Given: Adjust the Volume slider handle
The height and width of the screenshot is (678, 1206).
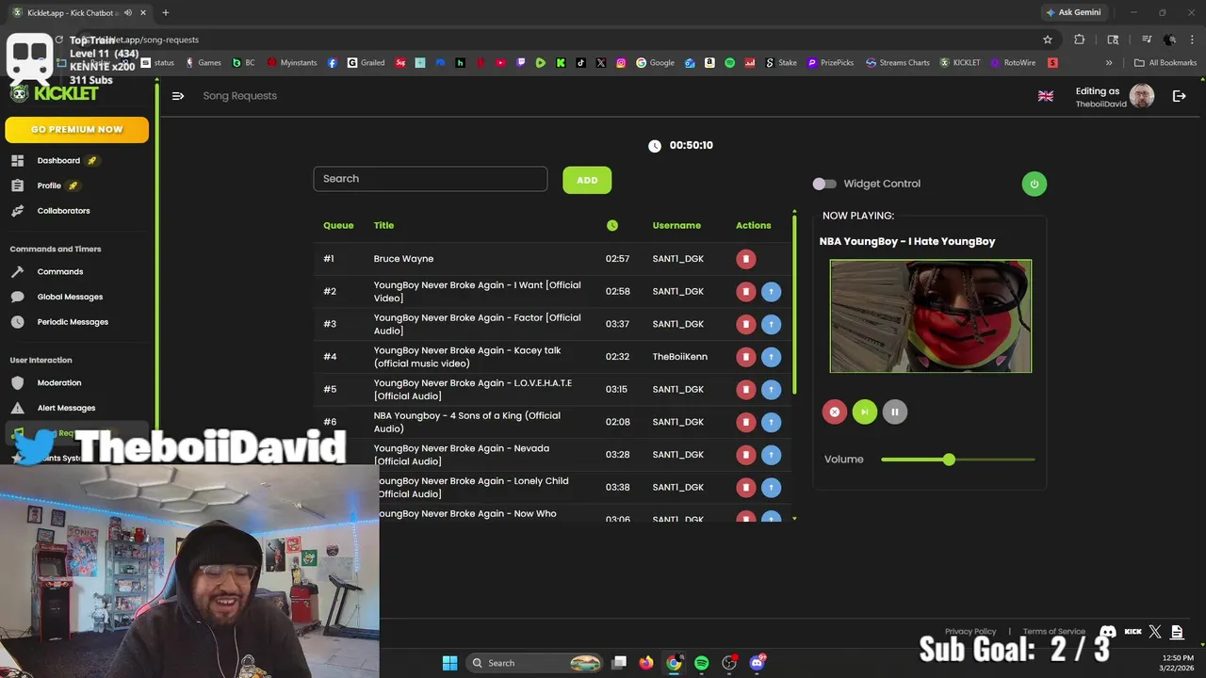Looking at the screenshot, I should [949, 460].
